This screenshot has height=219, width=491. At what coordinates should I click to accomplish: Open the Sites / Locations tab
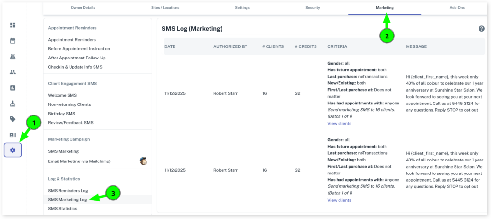tap(166, 8)
